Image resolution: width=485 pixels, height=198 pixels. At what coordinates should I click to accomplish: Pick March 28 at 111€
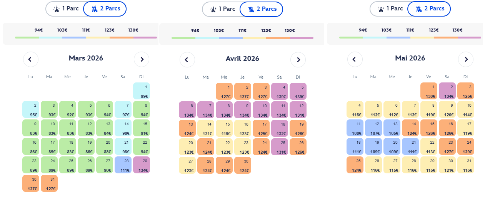[123, 165]
